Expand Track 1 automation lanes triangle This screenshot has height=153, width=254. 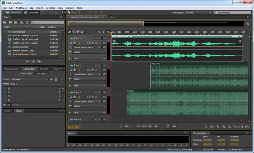coord(70,59)
